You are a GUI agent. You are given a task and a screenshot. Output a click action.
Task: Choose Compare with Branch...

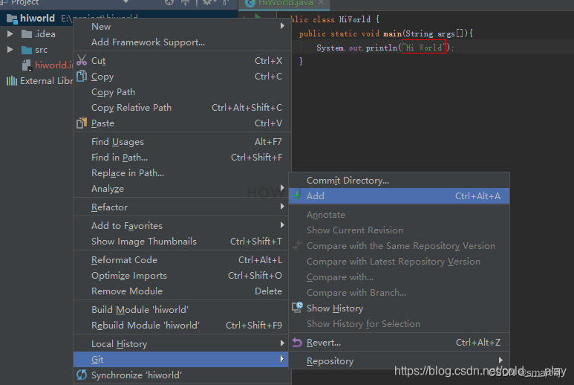(x=399, y=293)
